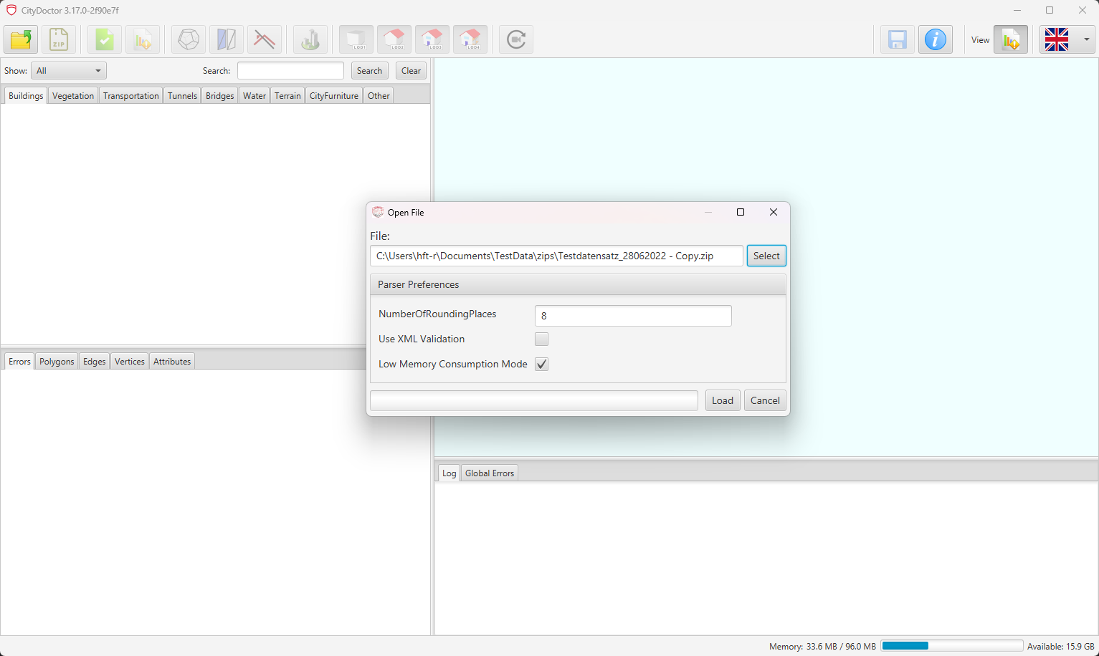1099x656 pixels.
Task: Click the View chart toggle button
Action: tap(1011, 39)
